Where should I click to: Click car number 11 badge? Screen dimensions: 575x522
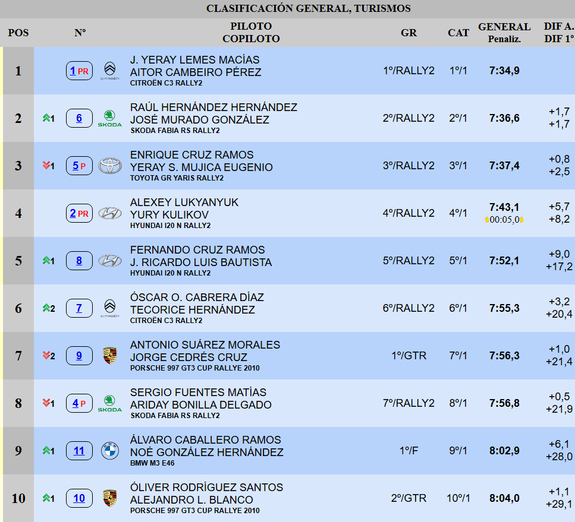(x=79, y=451)
